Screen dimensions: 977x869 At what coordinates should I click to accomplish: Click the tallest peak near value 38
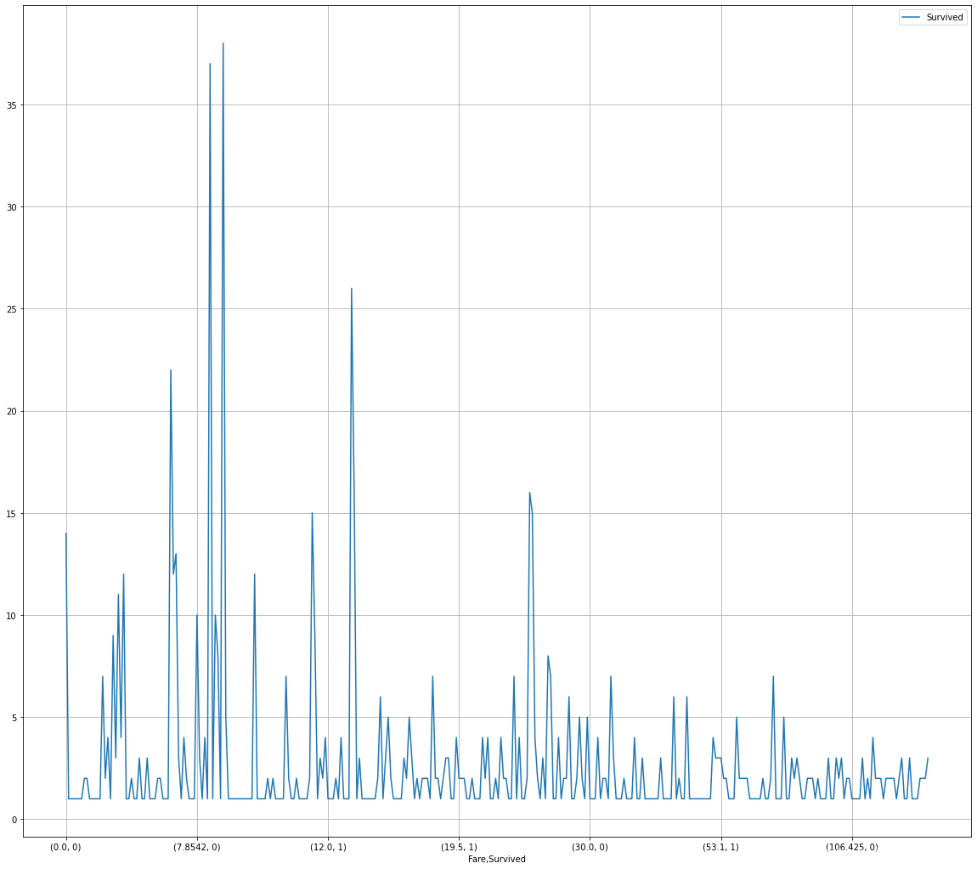pos(223,43)
